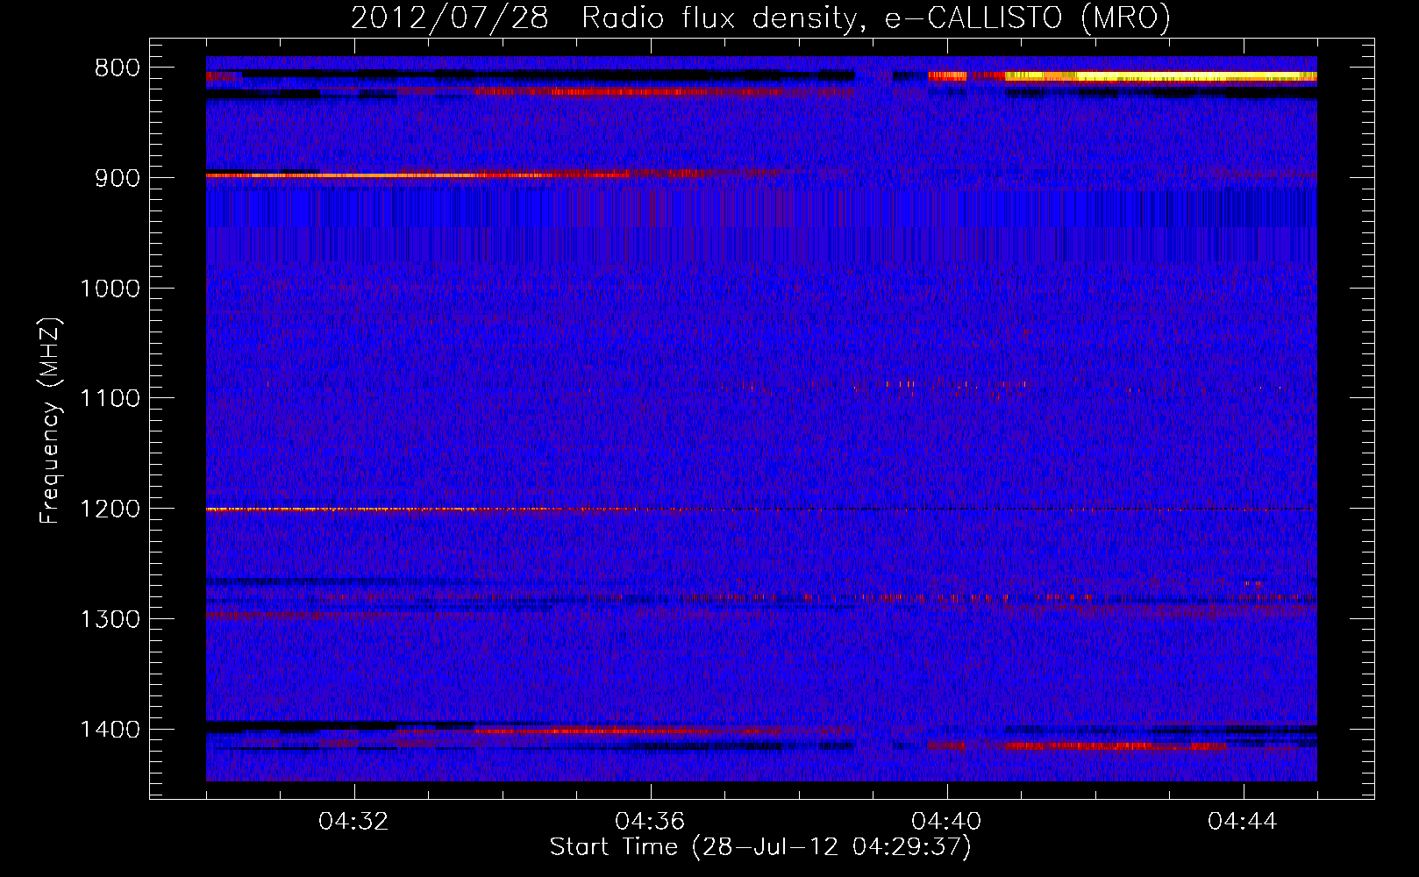Select the 1100 frequency tick label
1419x877 pixels.
(110, 398)
